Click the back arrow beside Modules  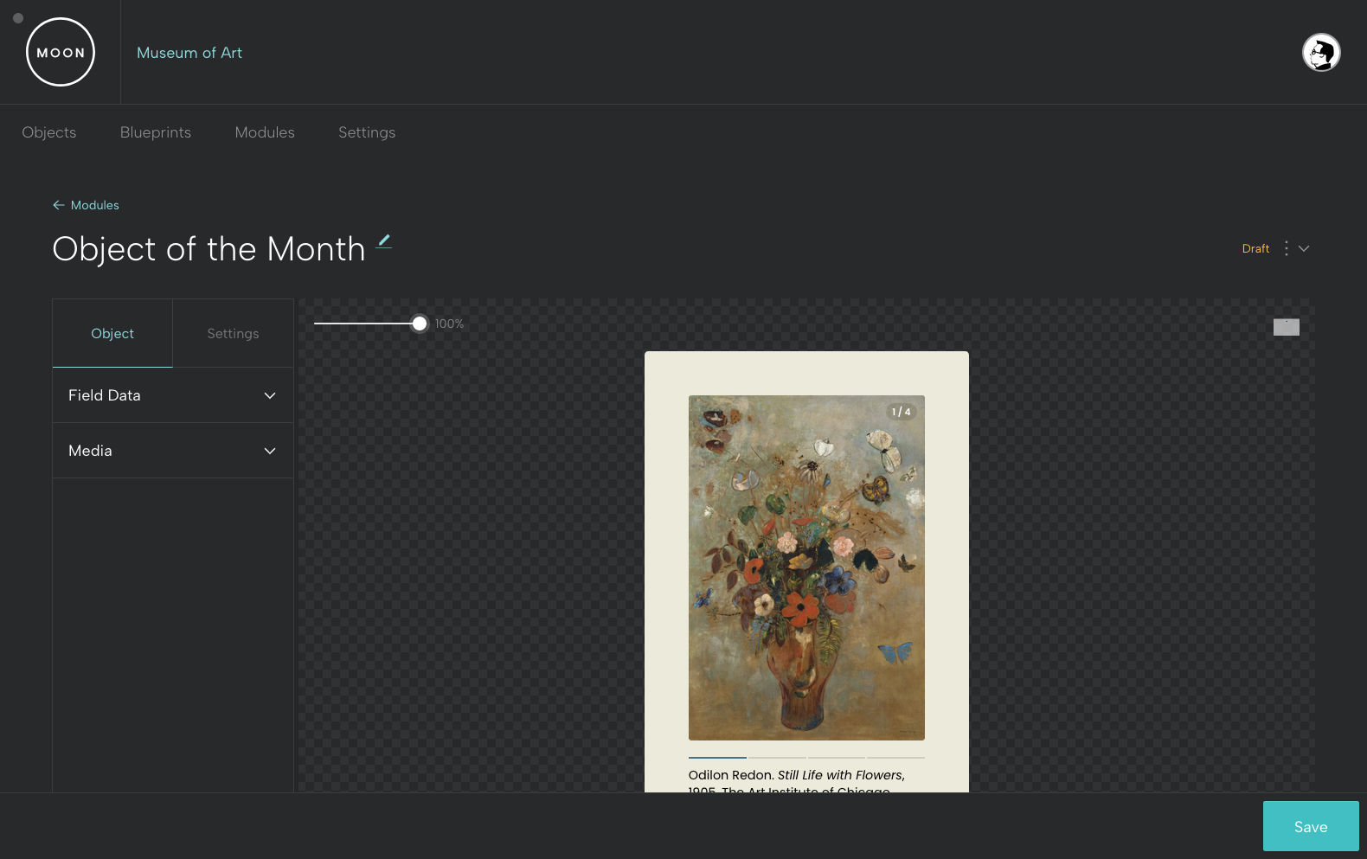pyautogui.click(x=59, y=205)
